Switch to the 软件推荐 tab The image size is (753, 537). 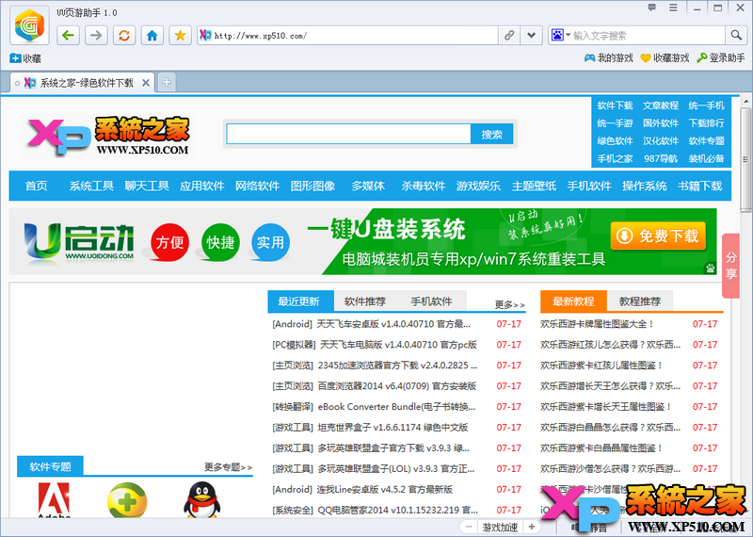[x=365, y=301]
